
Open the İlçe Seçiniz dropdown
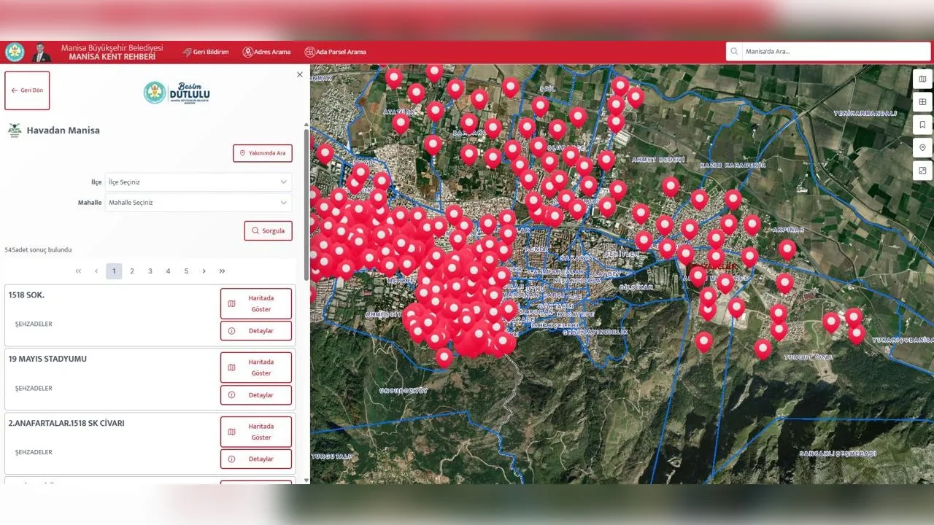(198, 182)
